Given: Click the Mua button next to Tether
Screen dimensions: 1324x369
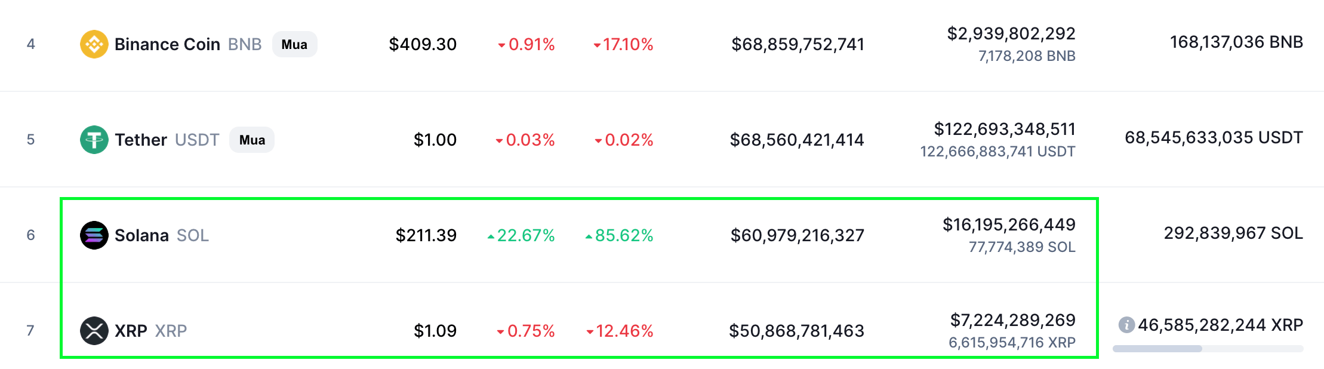Looking at the screenshot, I should click(251, 140).
